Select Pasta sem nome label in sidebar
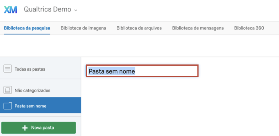The width and height of the screenshot is (279, 136). pyautogui.click(x=30, y=106)
